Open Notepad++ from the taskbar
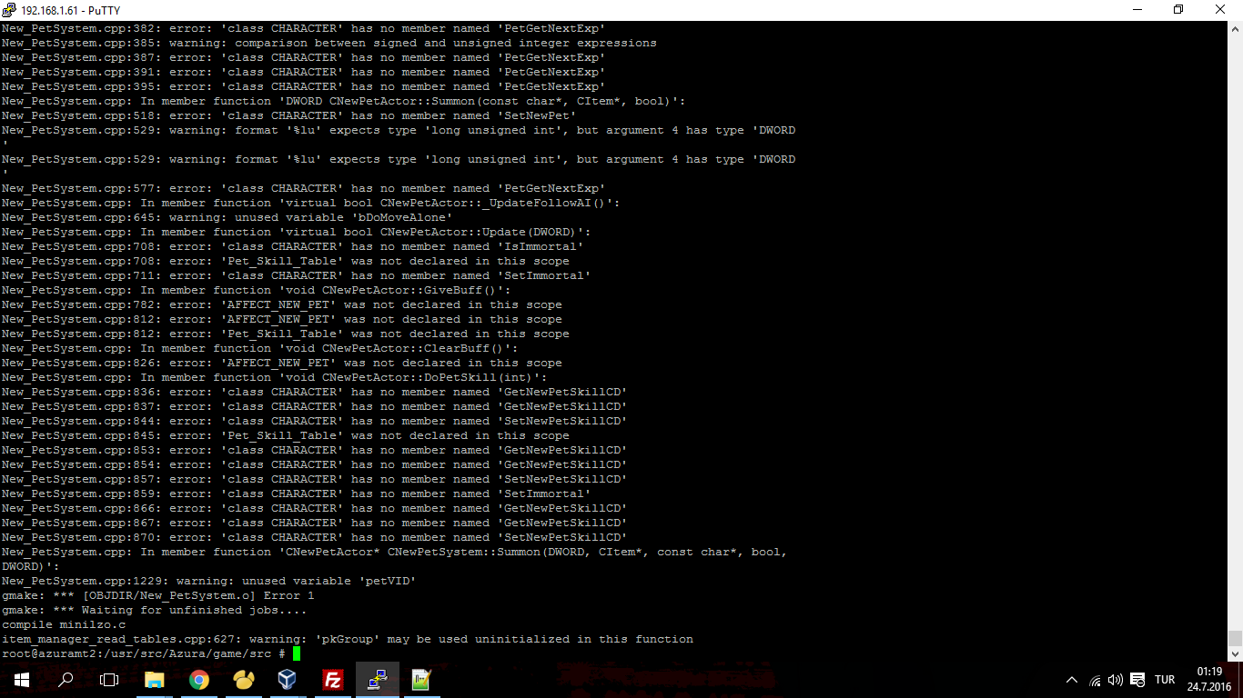The height and width of the screenshot is (698, 1243). click(421, 679)
